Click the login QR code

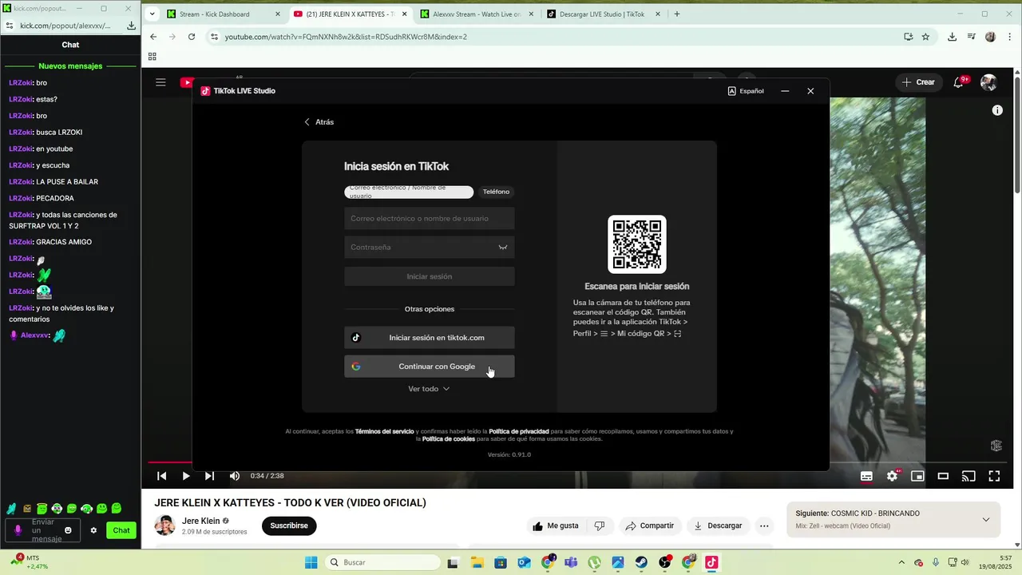tap(637, 244)
